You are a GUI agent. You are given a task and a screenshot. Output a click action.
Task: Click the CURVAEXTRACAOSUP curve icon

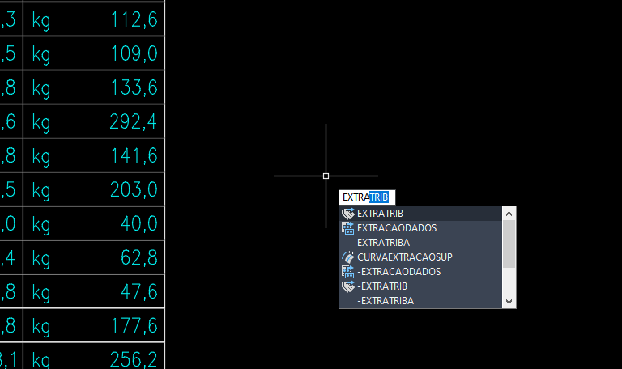click(348, 257)
